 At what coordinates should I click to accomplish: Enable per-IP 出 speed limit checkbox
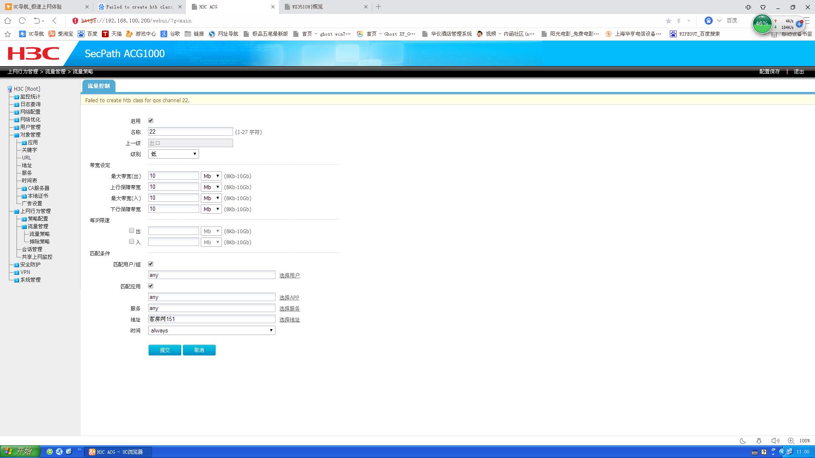[132, 231]
